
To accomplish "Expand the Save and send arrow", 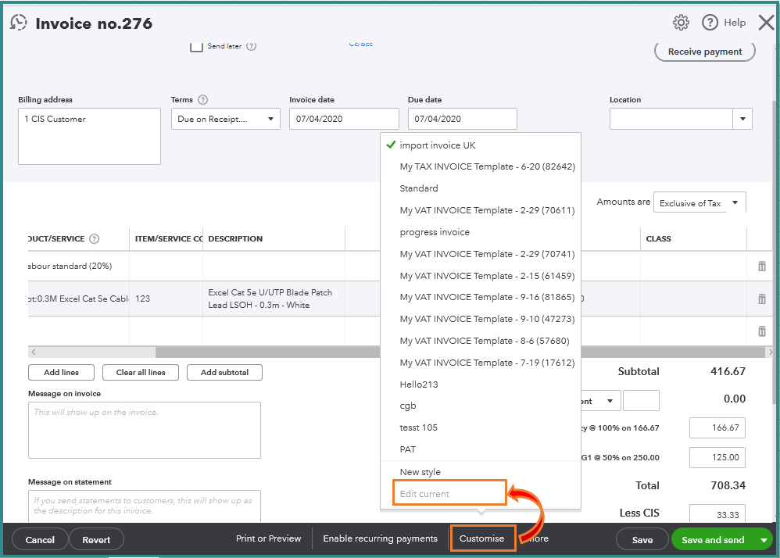I will coord(764,540).
